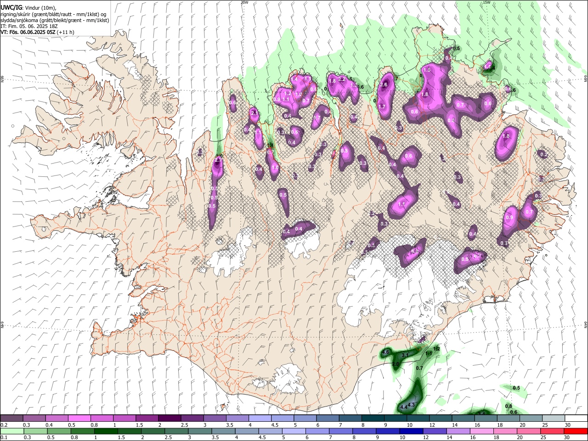Click the '20W' longitude label
The width and height of the screenshot is (588, 441).
[x=244, y=2]
